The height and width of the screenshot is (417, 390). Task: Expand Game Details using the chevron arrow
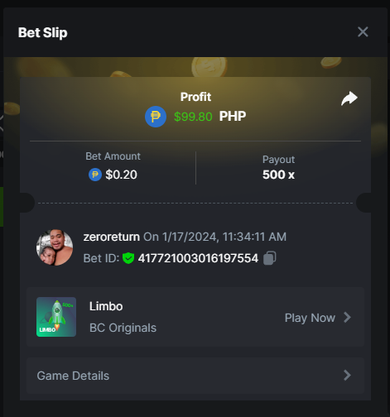click(x=347, y=376)
